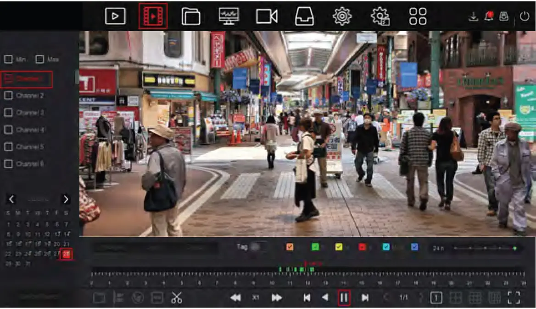Click the fast forward button
Screen dimensions: 536x309
[276, 298]
